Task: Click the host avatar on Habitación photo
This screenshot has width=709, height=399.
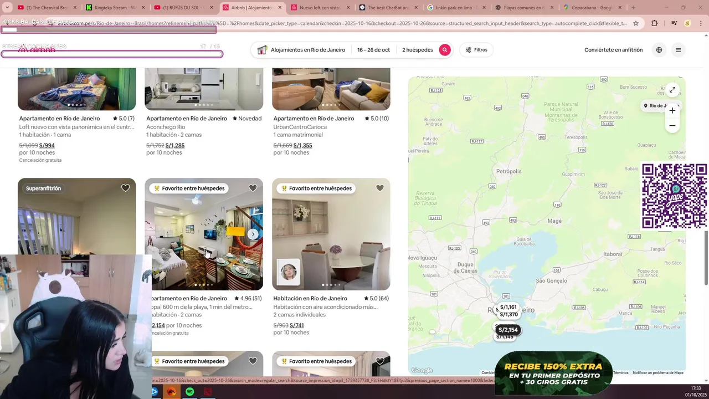Action: coord(289,272)
